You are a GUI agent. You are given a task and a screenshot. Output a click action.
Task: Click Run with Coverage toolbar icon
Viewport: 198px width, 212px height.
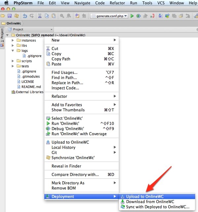145,16
